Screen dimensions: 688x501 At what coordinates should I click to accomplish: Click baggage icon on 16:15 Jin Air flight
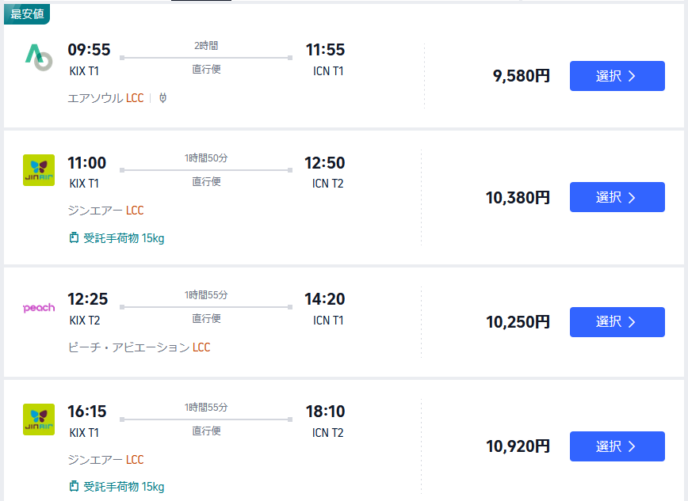tap(75, 487)
